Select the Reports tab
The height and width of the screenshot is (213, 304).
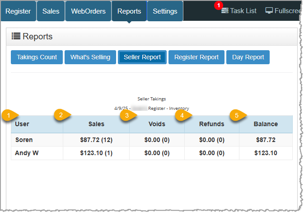tap(129, 11)
